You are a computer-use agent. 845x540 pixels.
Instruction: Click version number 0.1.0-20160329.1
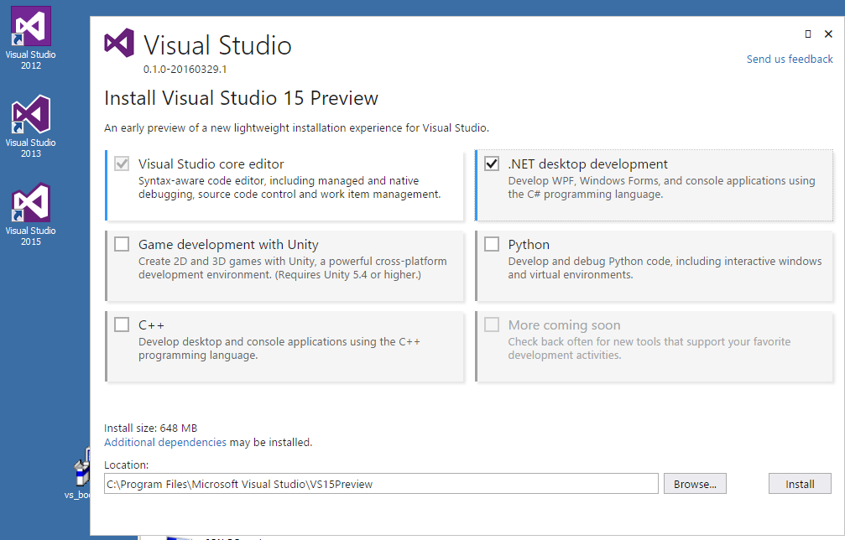[x=185, y=70]
